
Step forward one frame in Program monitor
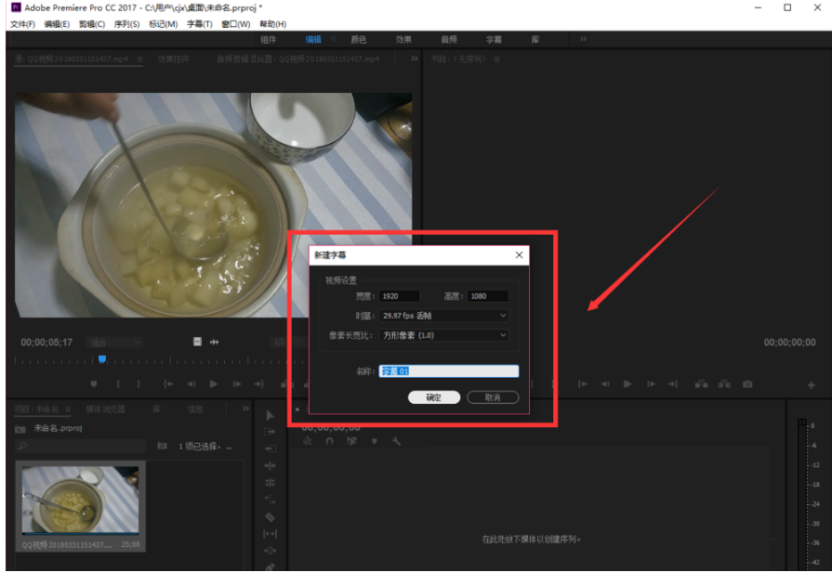(x=651, y=383)
